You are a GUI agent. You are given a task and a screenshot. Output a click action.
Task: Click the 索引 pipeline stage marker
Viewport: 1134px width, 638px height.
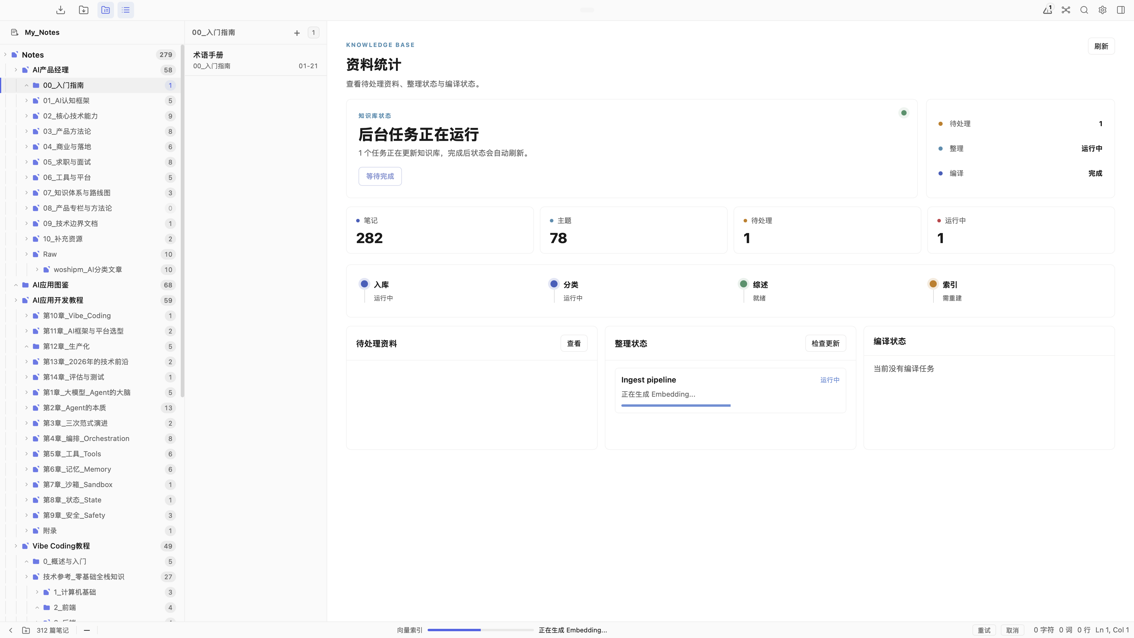click(933, 284)
